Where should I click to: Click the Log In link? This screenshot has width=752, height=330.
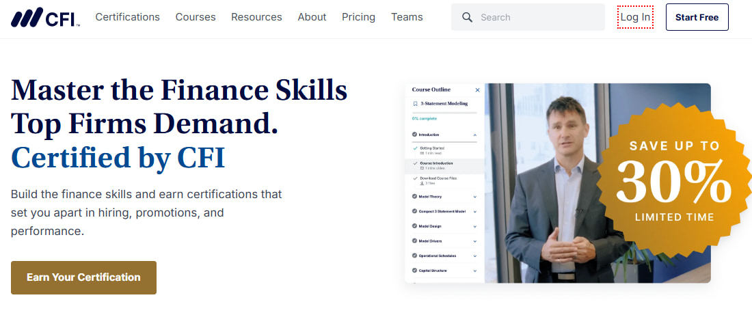point(635,17)
